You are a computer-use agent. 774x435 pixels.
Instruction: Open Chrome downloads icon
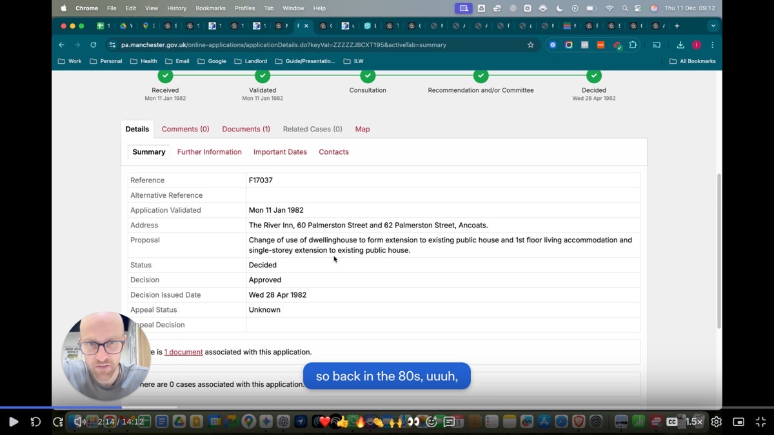680,45
